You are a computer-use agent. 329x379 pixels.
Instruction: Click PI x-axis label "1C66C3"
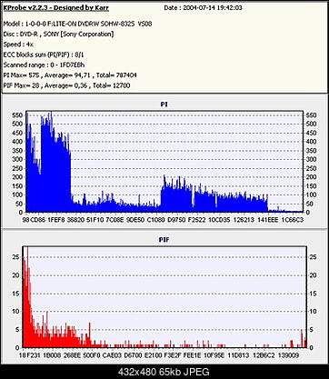click(293, 220)
